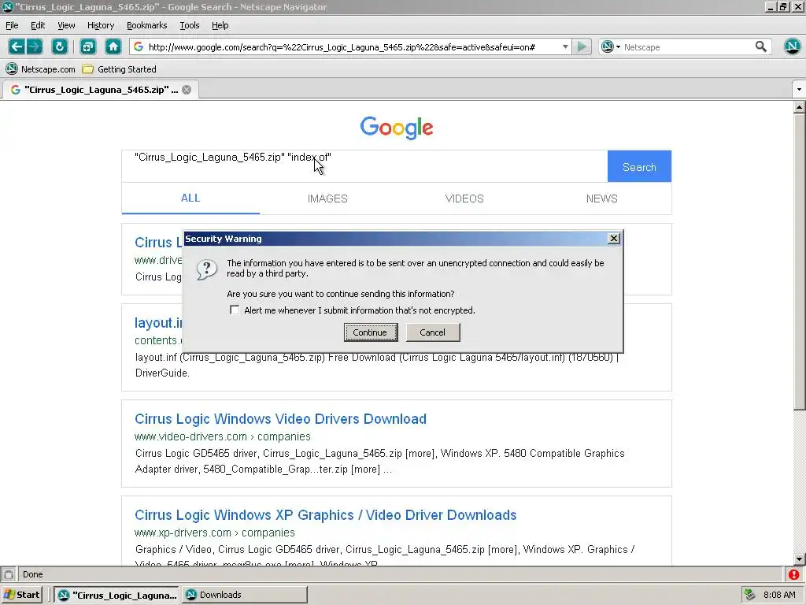Click the Cirrus_Logic_Laguna_5465.zip tab title

102,90
